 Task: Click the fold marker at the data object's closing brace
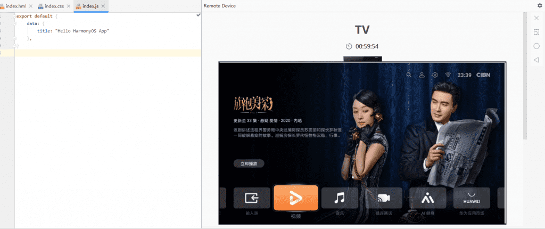[14, 38]
